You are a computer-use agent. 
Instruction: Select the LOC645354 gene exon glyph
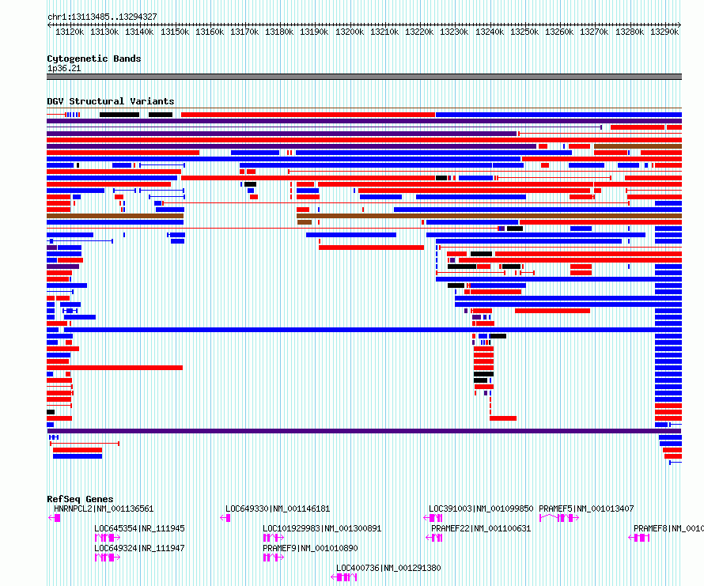pyautogui.click(x=108, y=538)
